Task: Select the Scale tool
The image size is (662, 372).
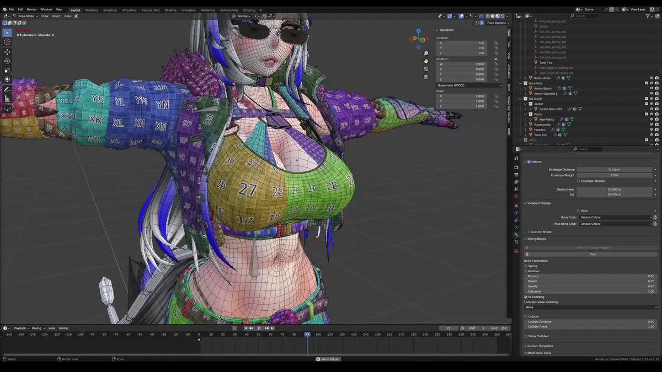Action: pos(7,71)
